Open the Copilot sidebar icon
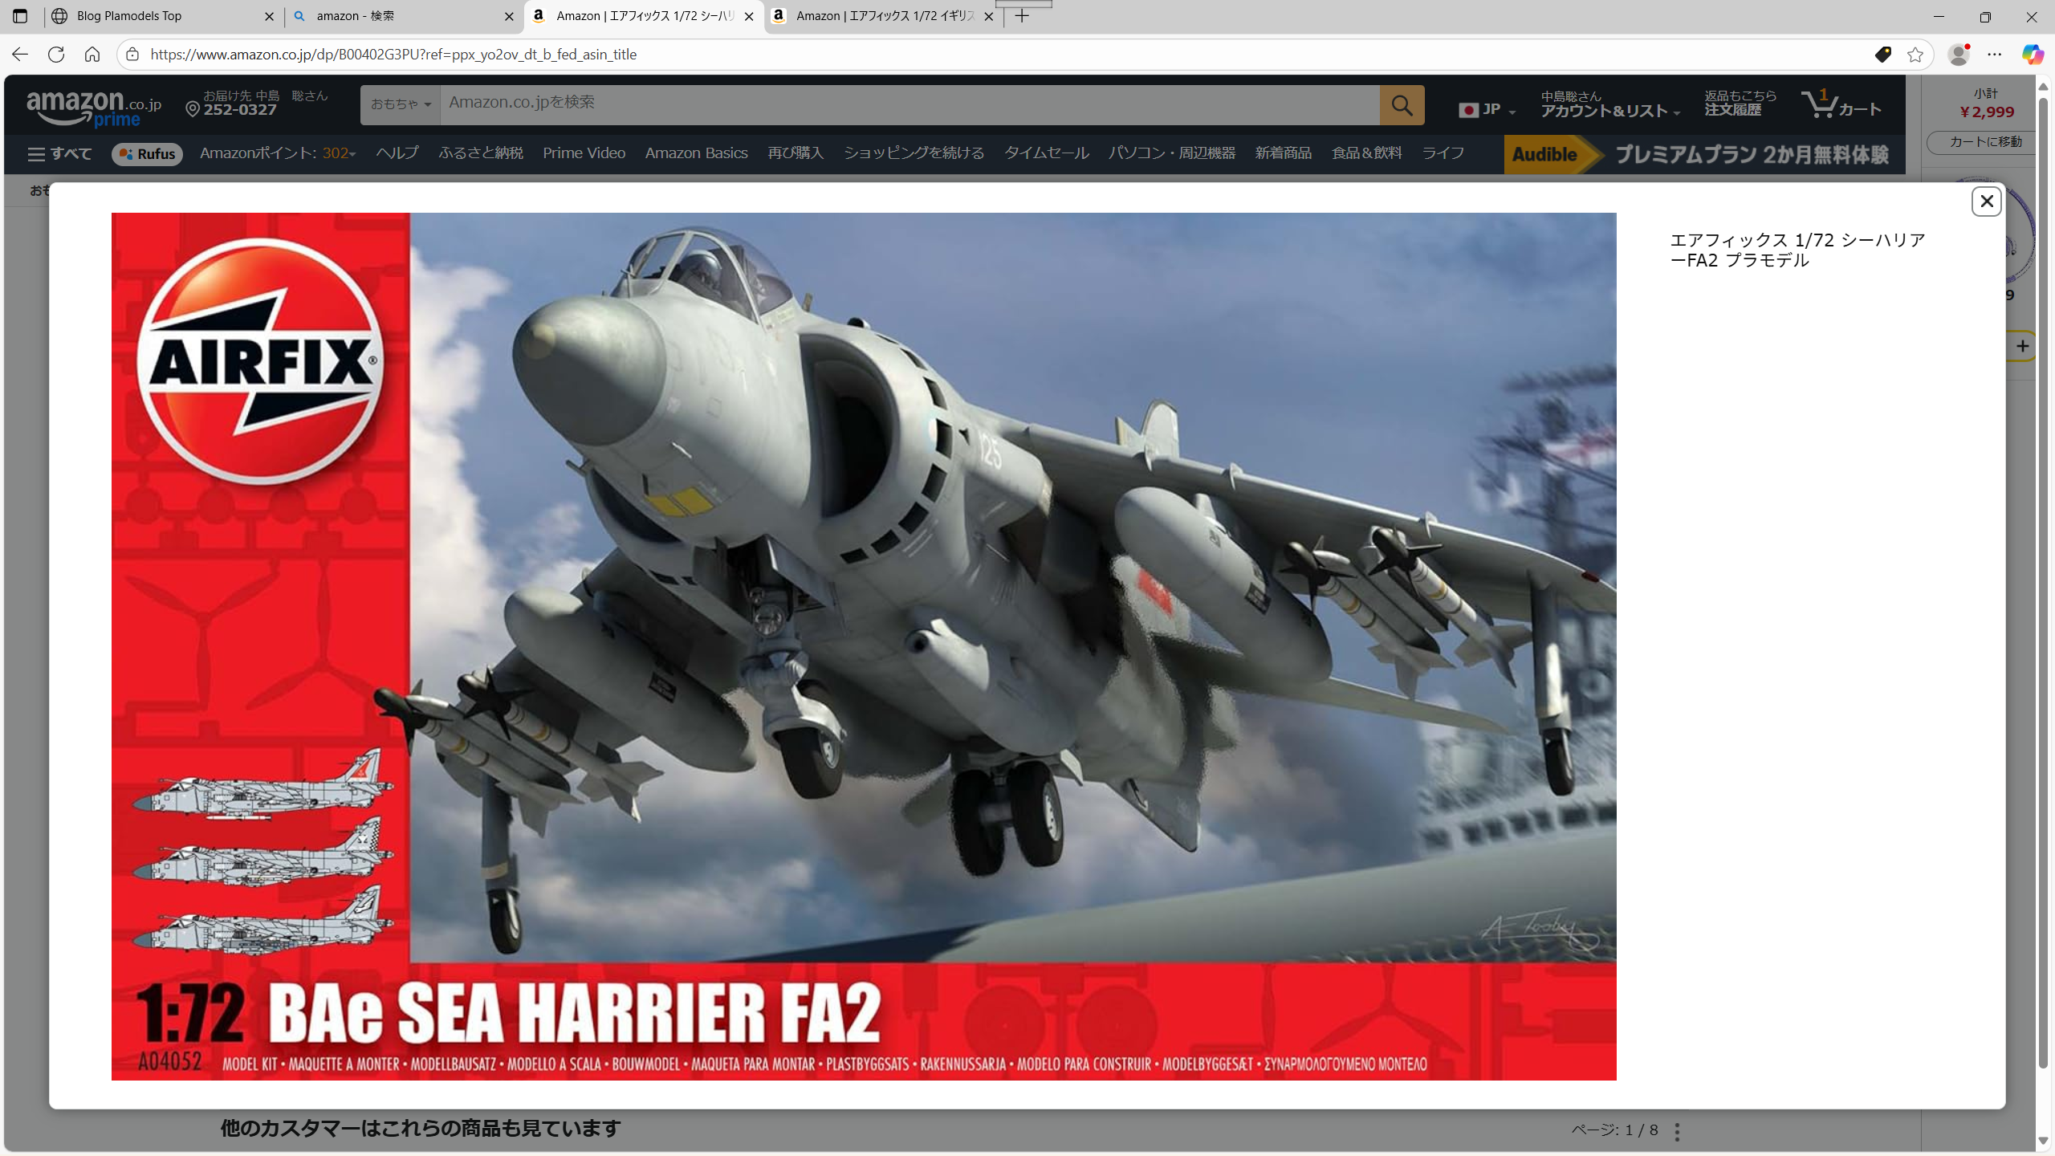 coord(2032,55)
